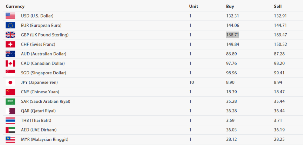Click the AED (UAE Dirham) label
303x145 pixels.
pyautogui.click(x=39, y=130)
